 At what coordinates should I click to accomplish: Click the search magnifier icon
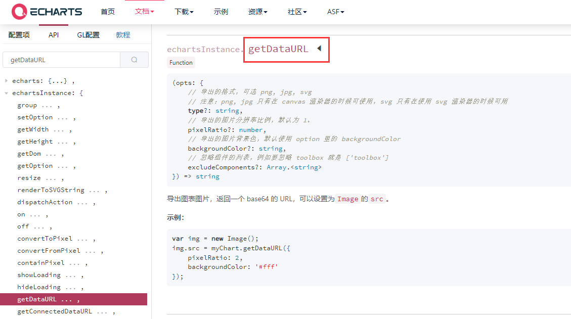(135, 60)
